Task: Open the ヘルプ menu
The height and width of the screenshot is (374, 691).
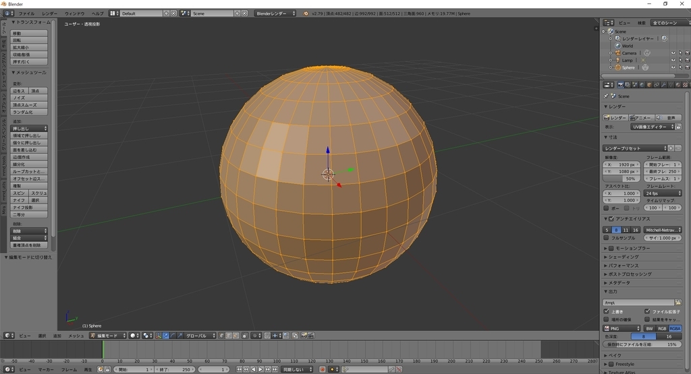Action: [x=97, y=13]
